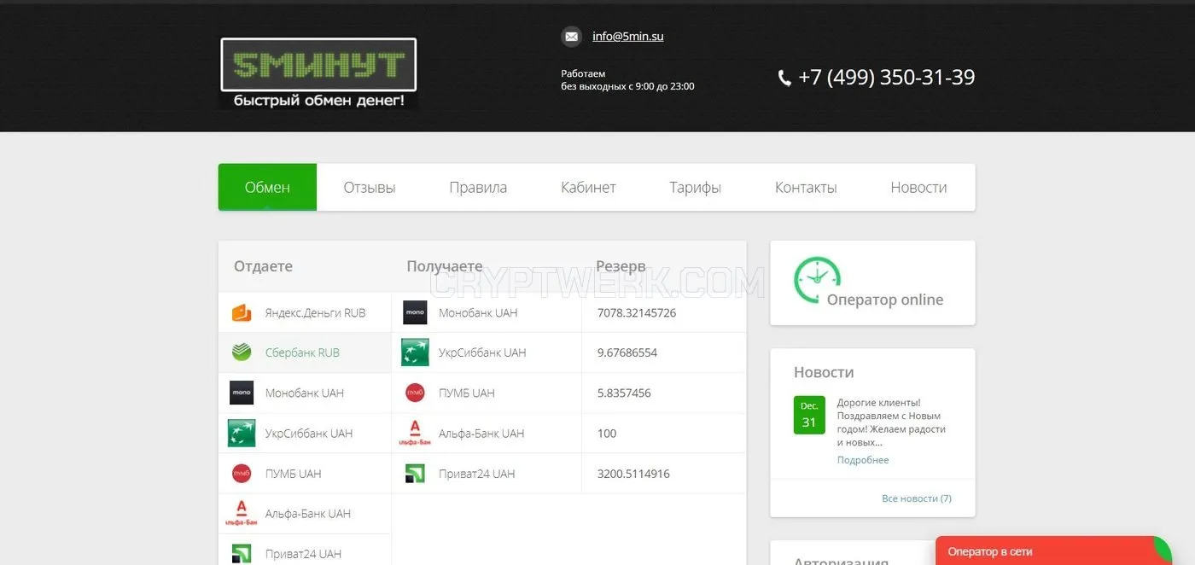The width and height of the screenshot is (1195, 565).
Task: Click the phone handset icon
Action: tap(784, 78)
